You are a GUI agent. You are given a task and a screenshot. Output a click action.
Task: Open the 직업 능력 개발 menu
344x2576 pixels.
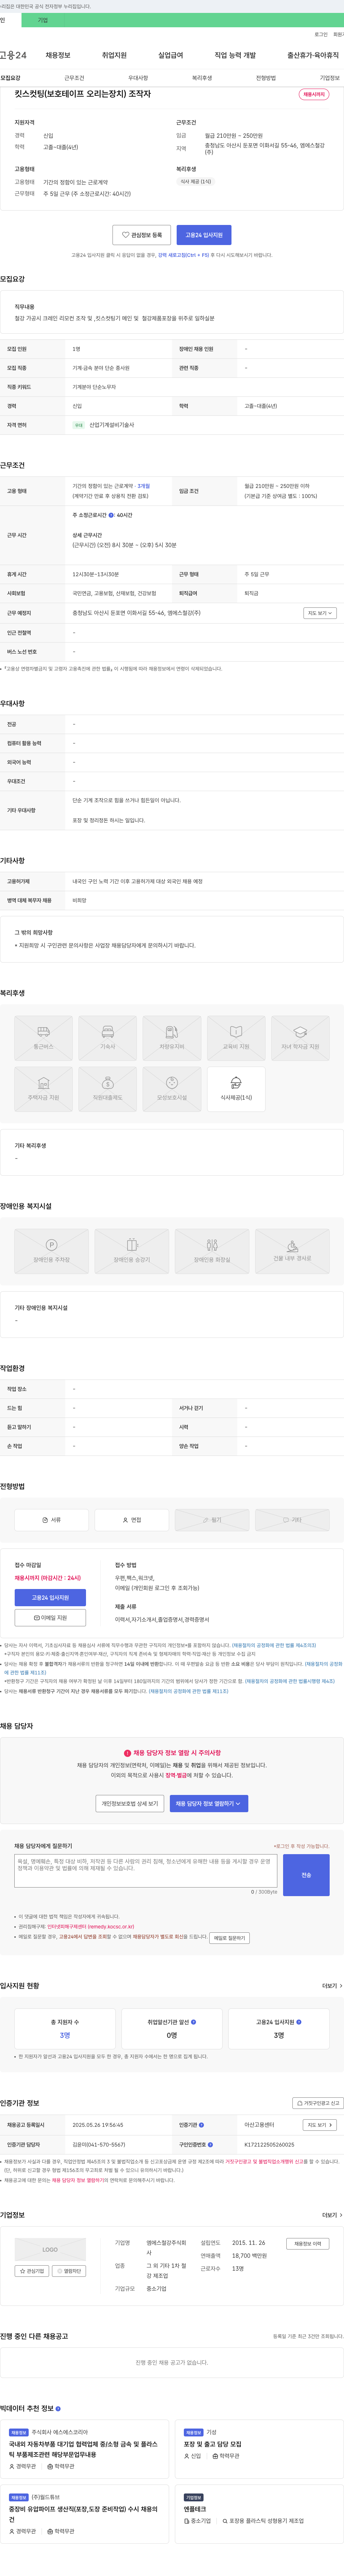click(235, 55)
